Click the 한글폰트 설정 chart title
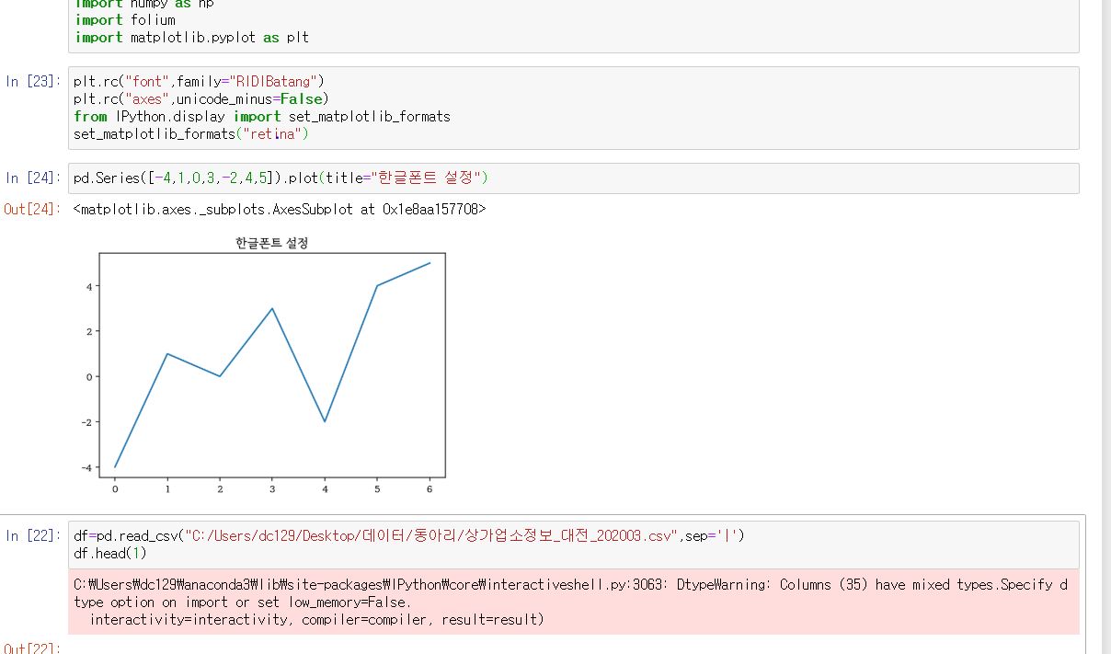The image size is (1111, 654). point(272,244)
